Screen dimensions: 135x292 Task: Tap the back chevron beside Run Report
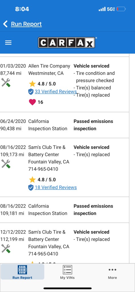pos(5,24)
